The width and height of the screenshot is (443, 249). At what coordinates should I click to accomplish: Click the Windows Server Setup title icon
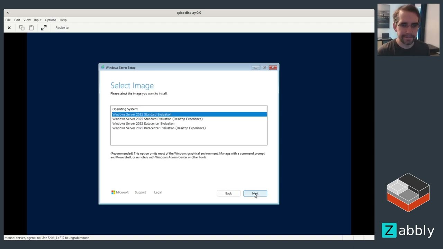click(103, 67)
